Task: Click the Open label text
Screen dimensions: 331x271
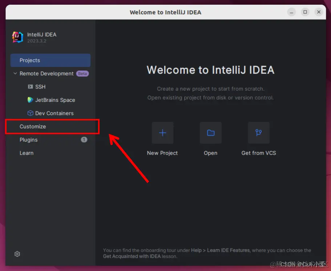Action: 210,153
